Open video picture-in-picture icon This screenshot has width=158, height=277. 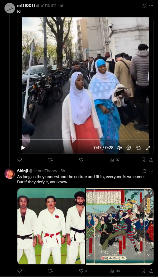[x=138, y=148]
